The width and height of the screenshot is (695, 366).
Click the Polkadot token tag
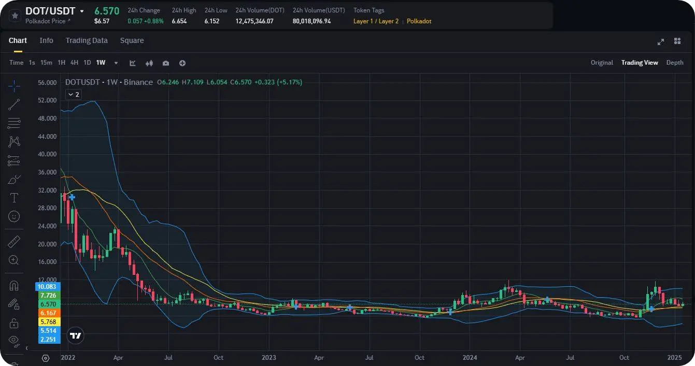pyautogui.click(x=419, y=21)
